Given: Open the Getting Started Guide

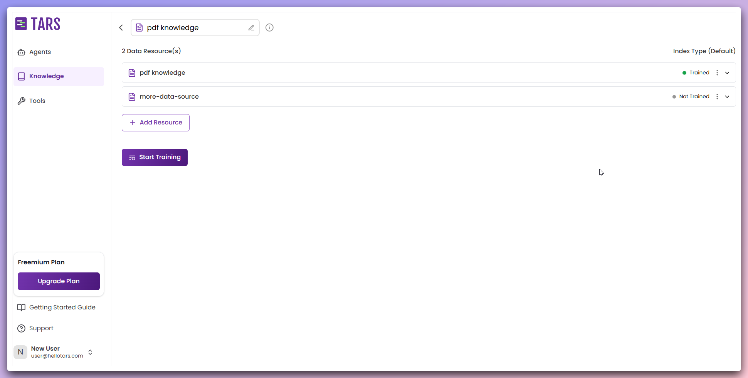Looking at the screenshot, I should (56, 307).
